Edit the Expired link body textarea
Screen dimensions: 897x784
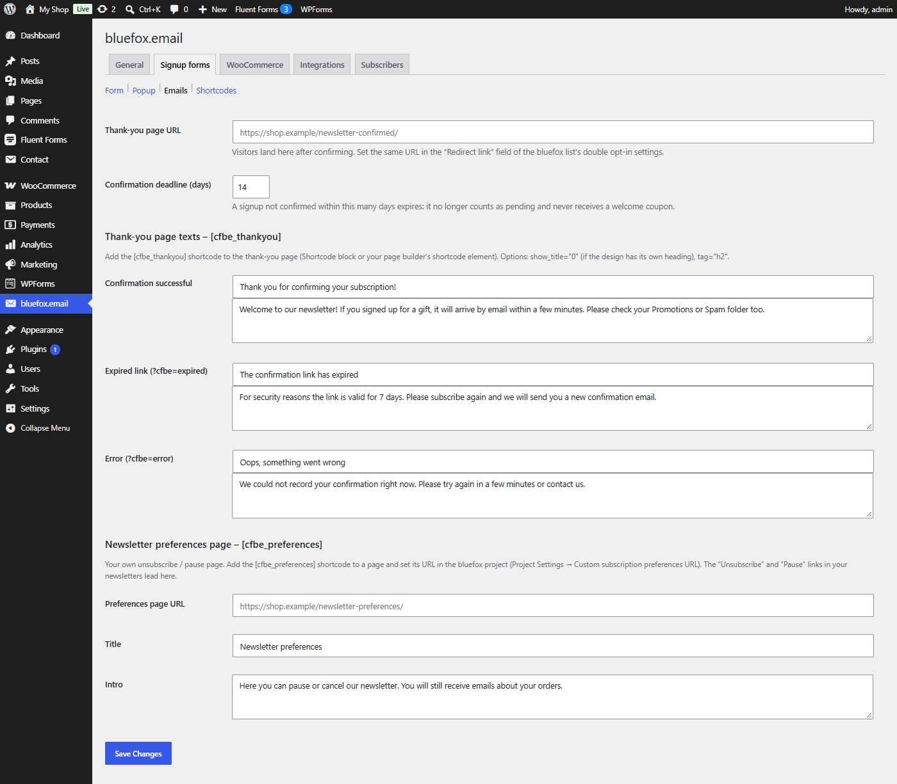coord(553,408)
